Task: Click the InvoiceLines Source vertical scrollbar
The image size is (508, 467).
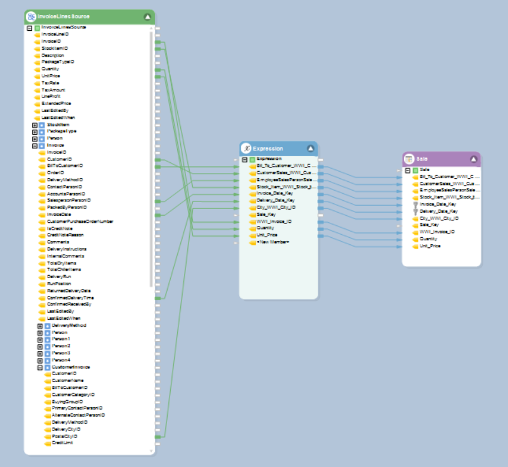Action: [151, 157]
